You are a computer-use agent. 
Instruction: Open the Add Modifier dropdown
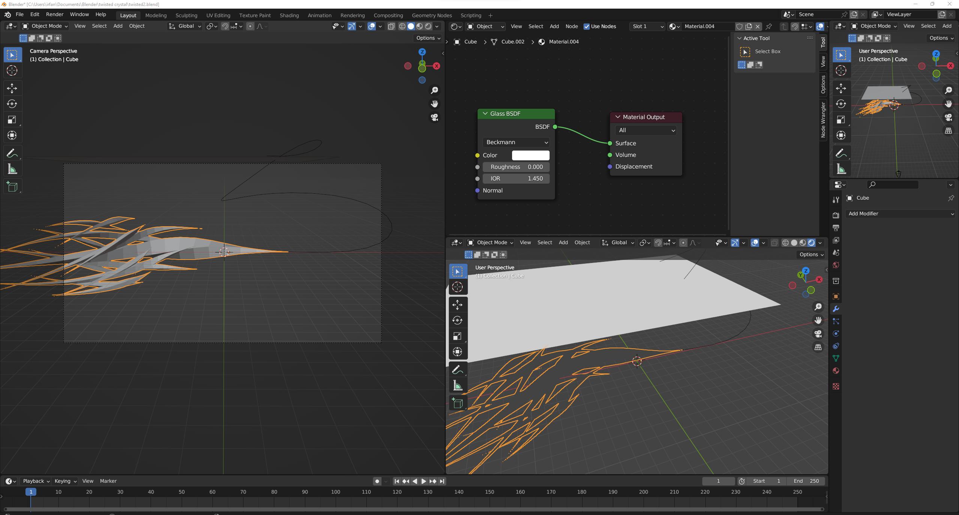[900, 213]
